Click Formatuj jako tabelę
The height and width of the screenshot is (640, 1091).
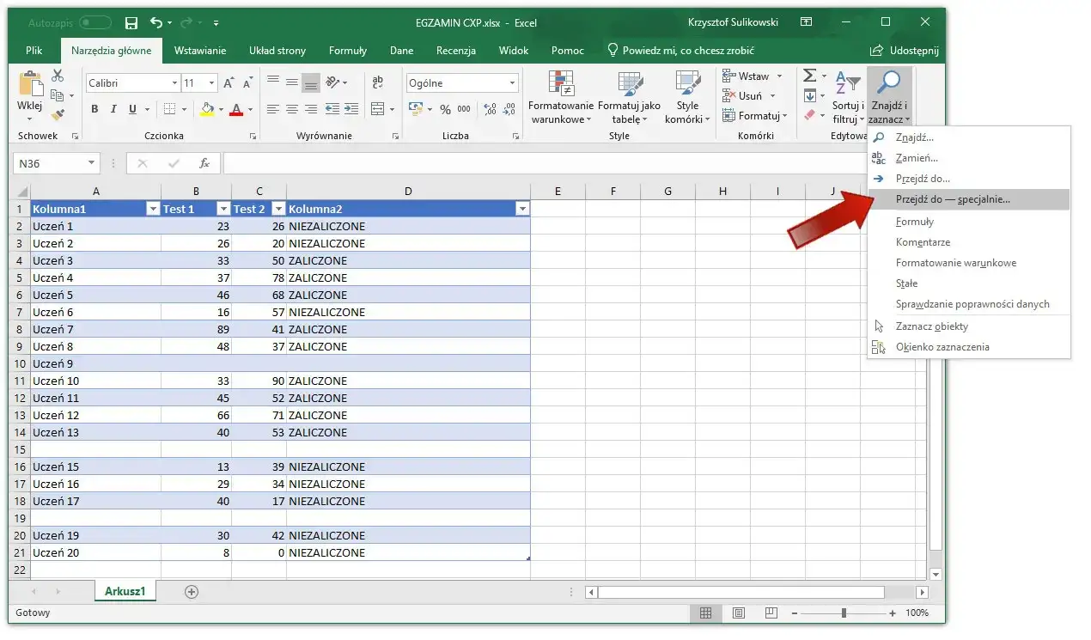coord(630,97)
